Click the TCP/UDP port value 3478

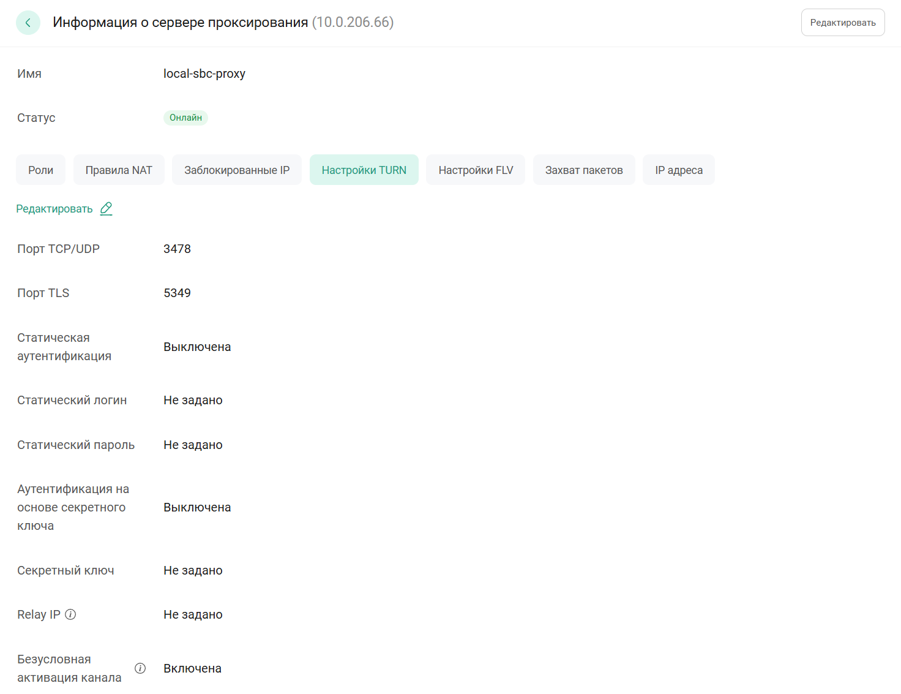177,249
